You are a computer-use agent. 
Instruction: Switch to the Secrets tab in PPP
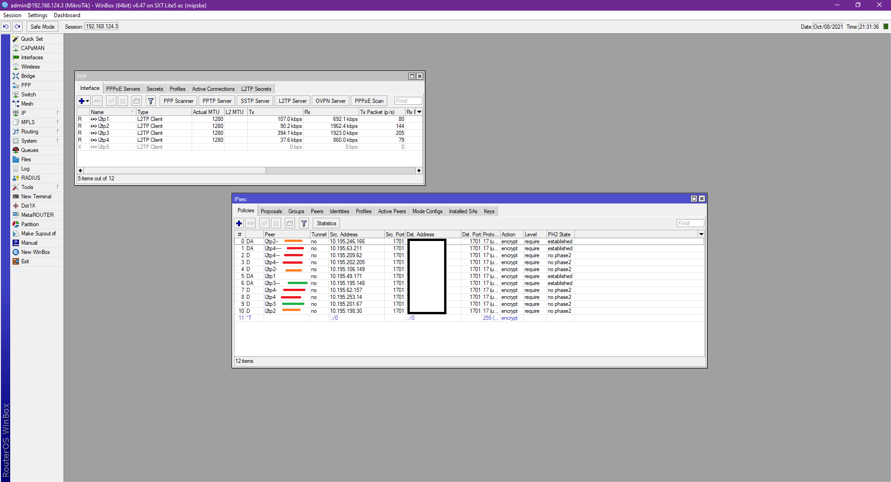155,89
